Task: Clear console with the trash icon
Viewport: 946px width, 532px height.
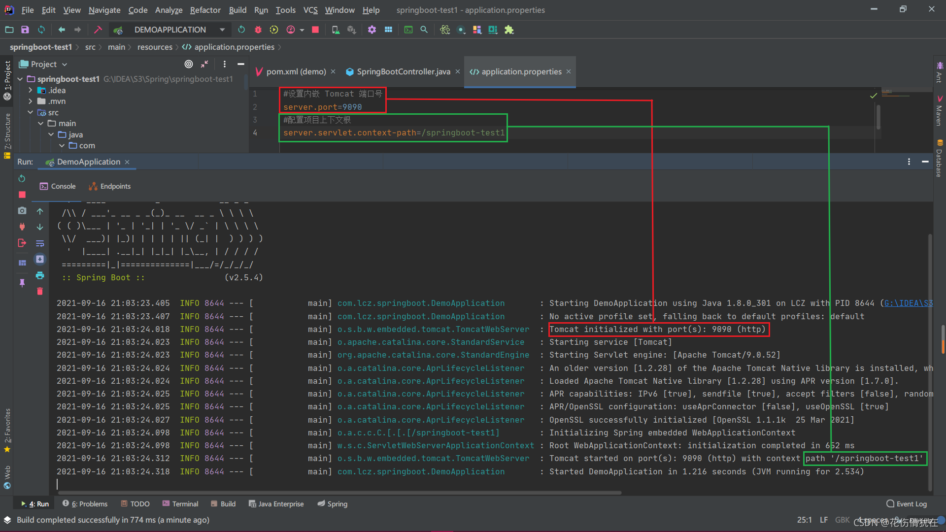Action: coord(40,291)
